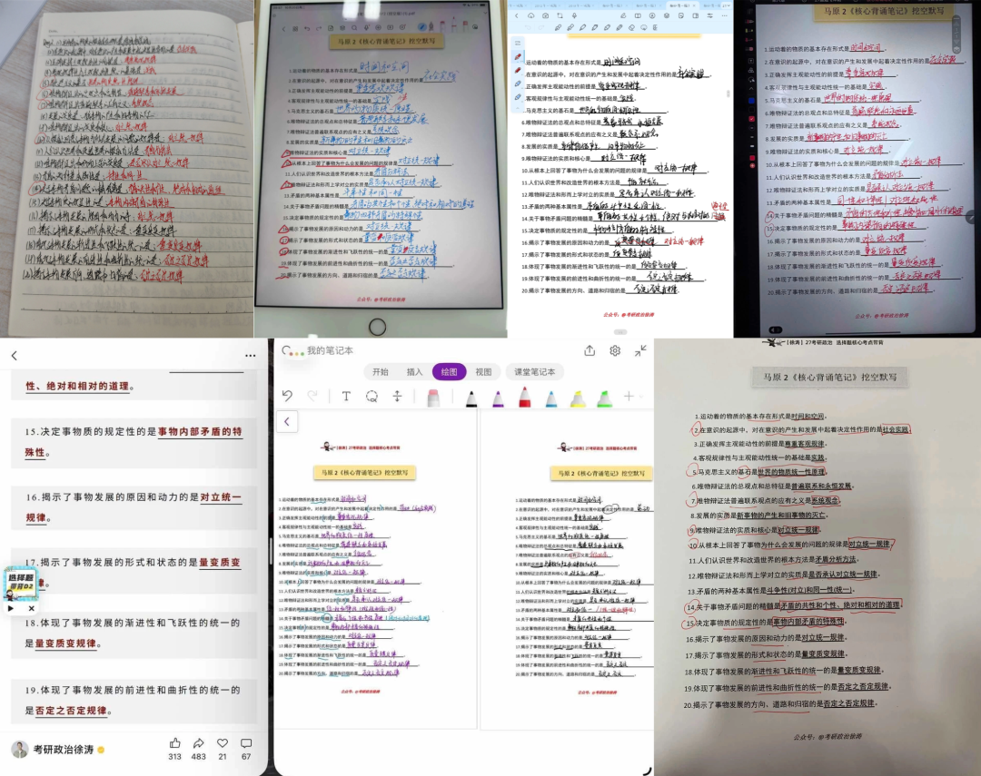Open the 课堂笔记本 tab

coord(534,371)
